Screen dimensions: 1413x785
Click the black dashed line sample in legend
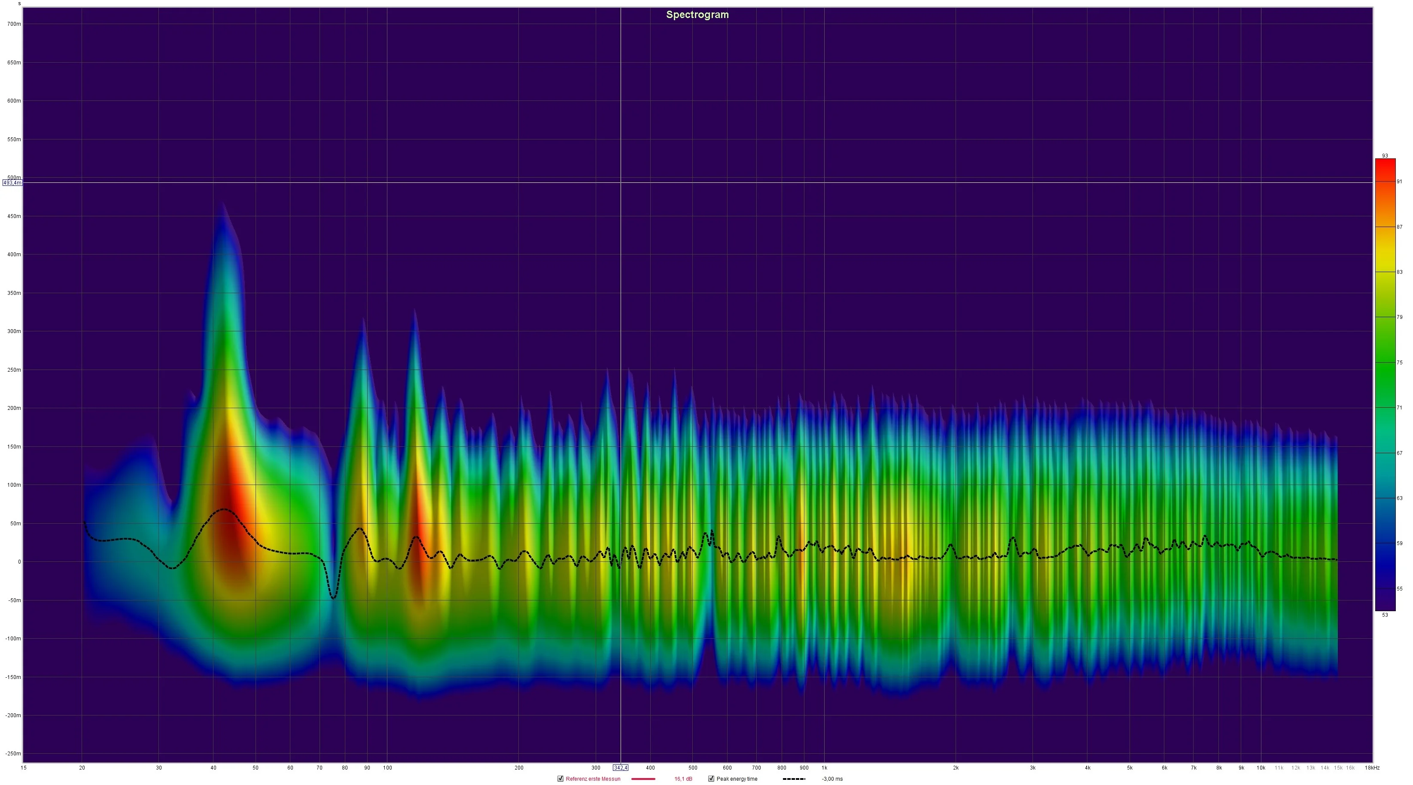(794, 779)
